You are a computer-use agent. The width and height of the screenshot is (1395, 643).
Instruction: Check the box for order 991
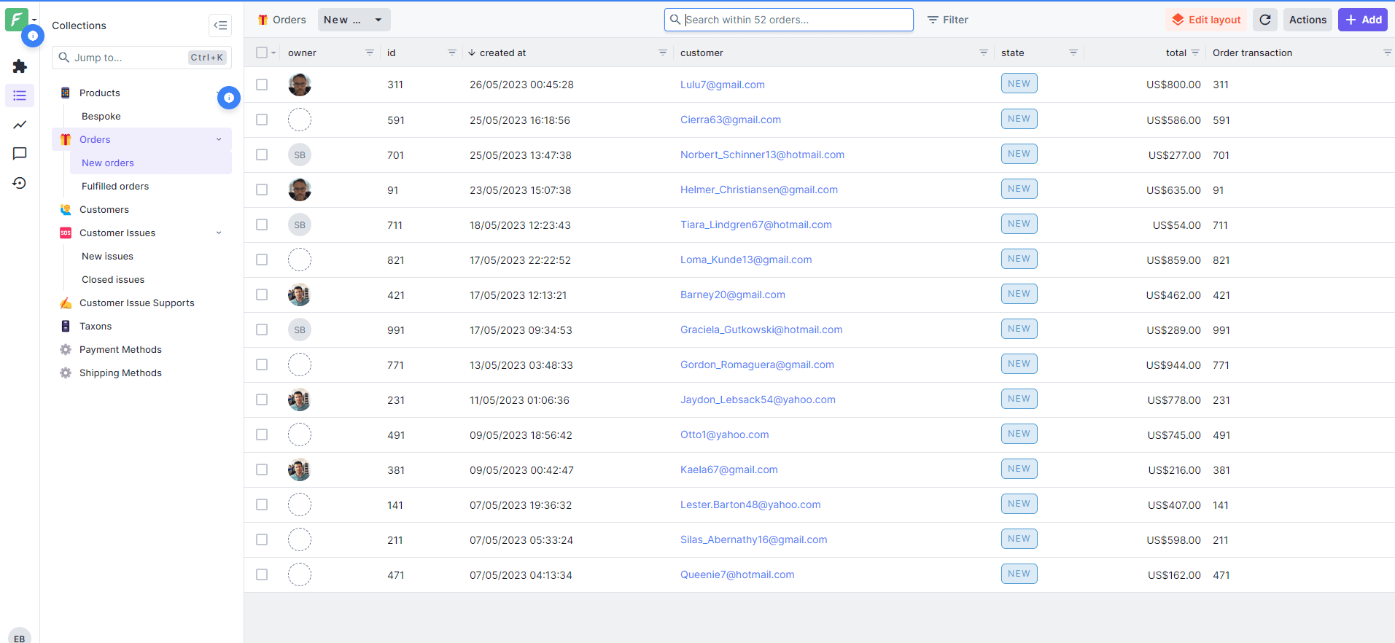pos(262,330)
